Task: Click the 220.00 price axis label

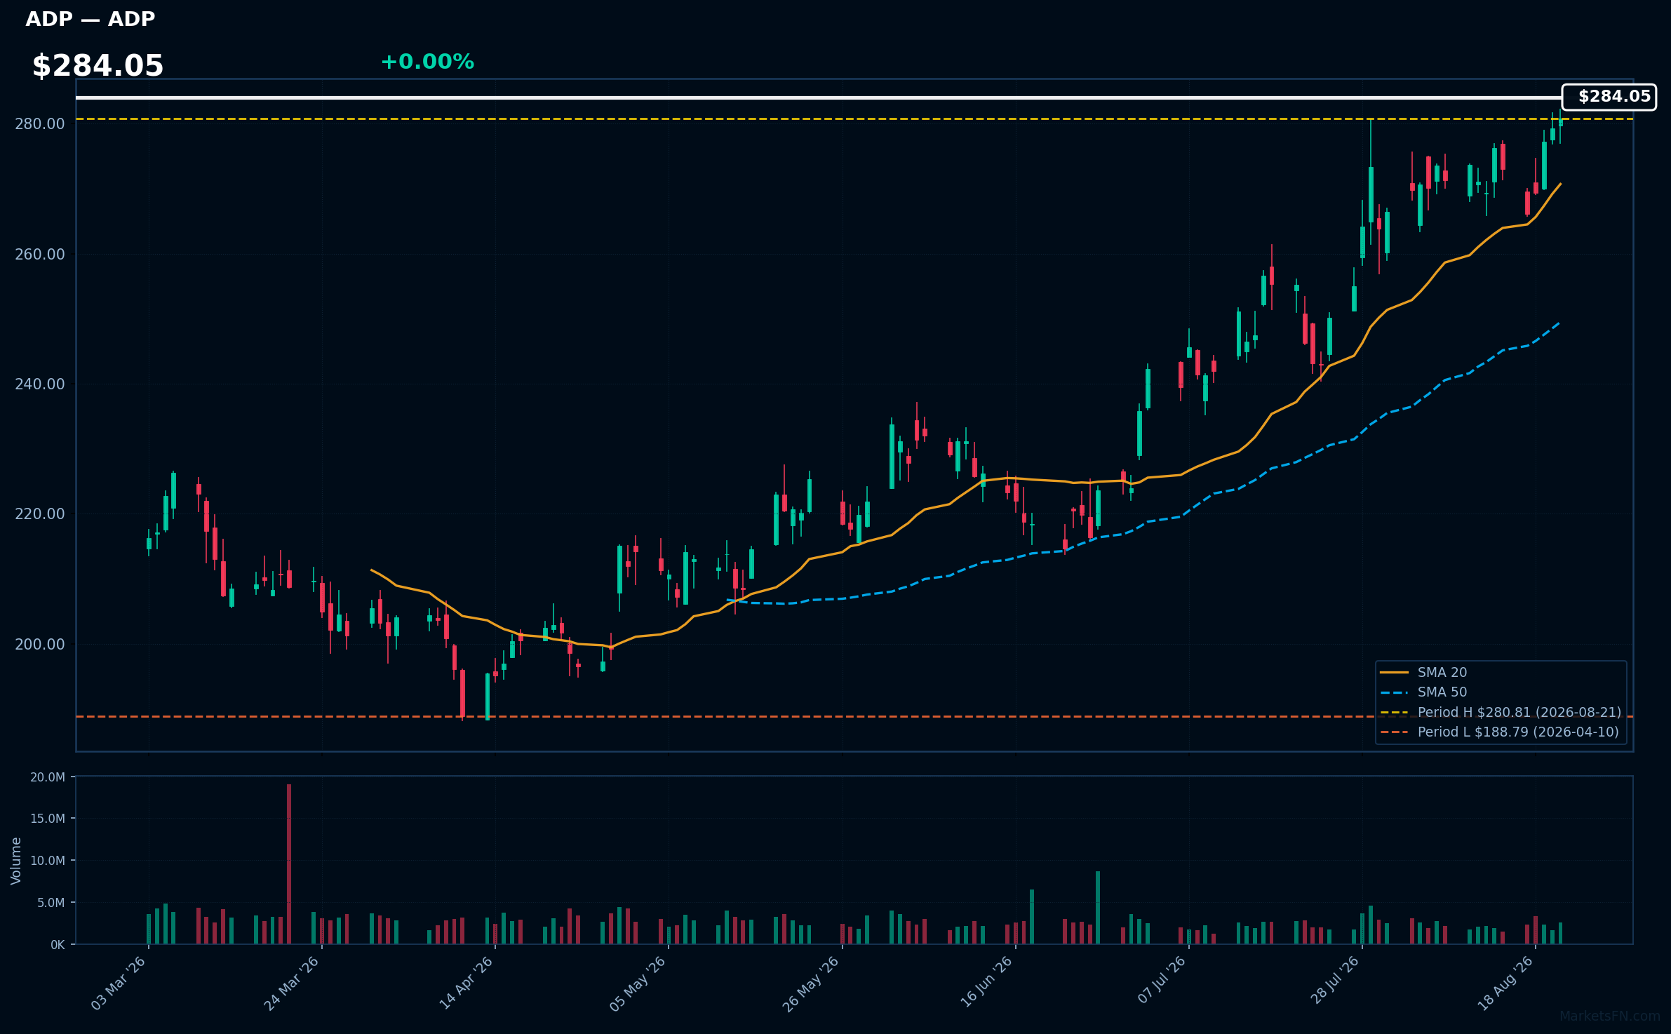Action: pos(40,514)
